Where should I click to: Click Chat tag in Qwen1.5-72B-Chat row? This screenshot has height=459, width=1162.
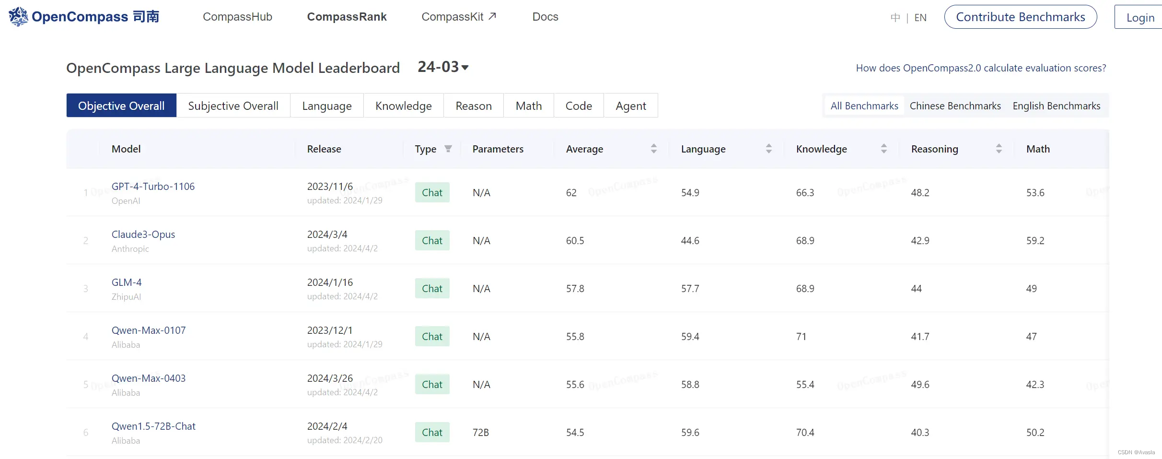coord(432,432)
